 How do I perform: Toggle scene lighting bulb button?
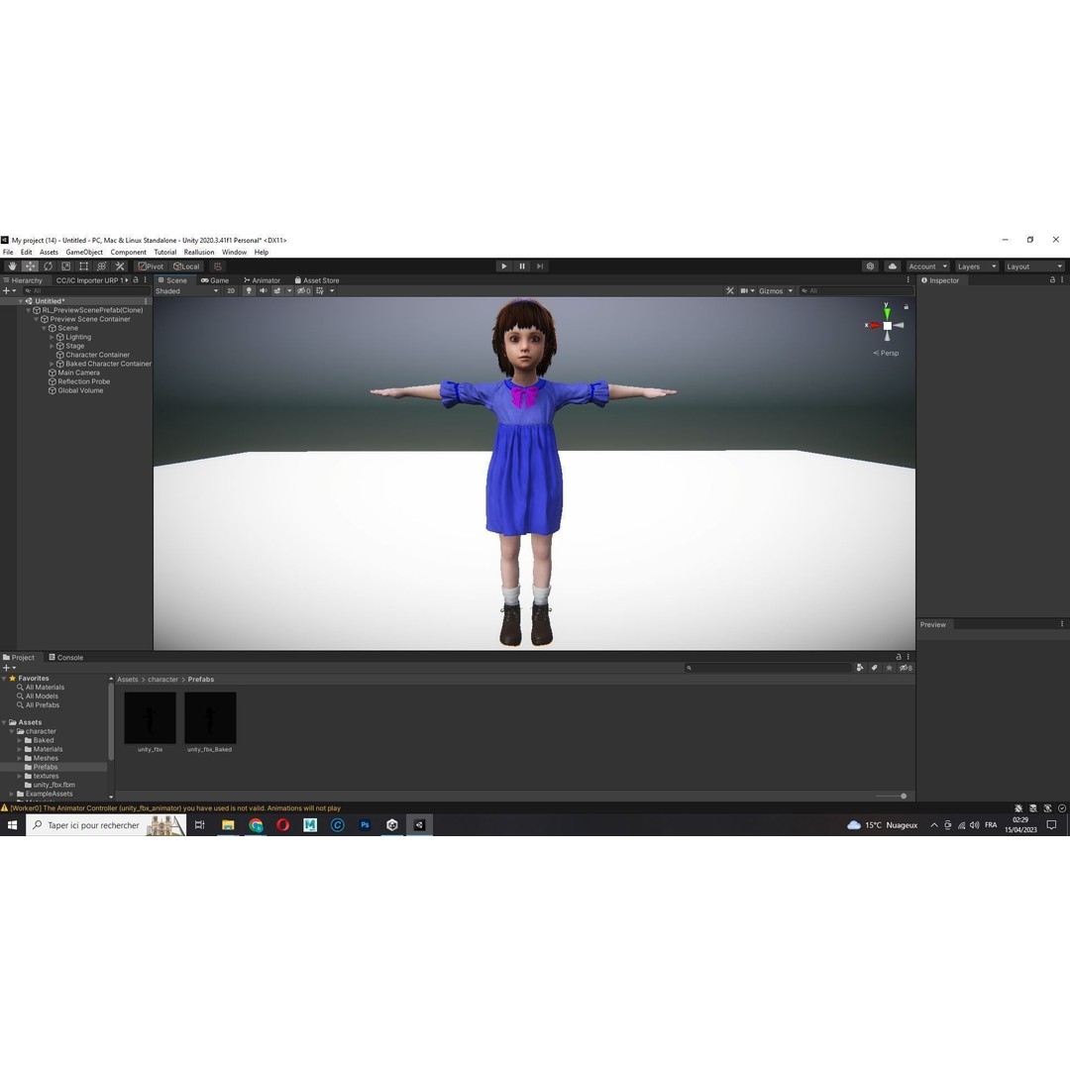click(249, 290)
